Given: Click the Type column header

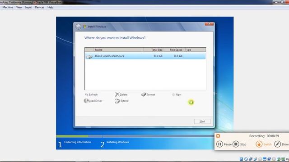Looking at the screenshot, I should 195,50.
